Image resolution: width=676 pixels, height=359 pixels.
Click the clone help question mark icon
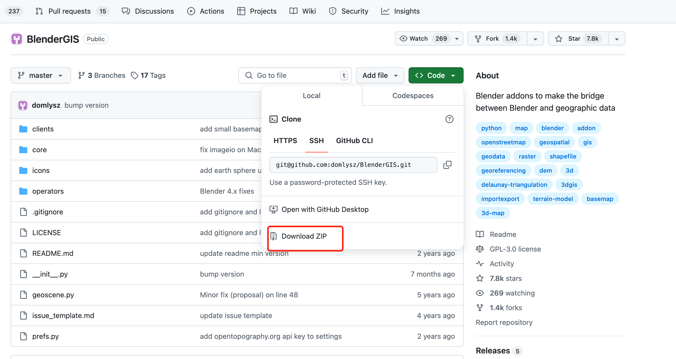point(449,119)
